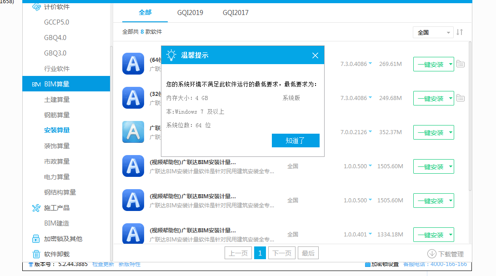This screenshot has height=276, width=496.
Task: Click the 全部共 8 款软件 count text
Action: (x=142, y=32)
